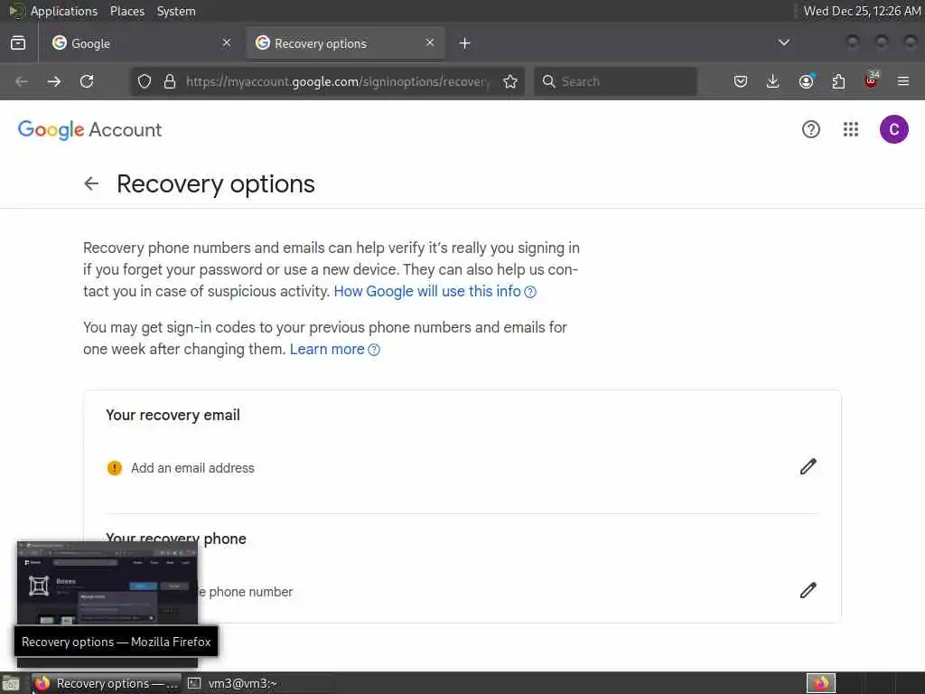This screenshot has width=925, height=694.
Task: Click the phone number row text
Action: (x=248, y=592)
